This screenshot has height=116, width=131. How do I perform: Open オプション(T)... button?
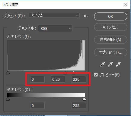point(110,52)
